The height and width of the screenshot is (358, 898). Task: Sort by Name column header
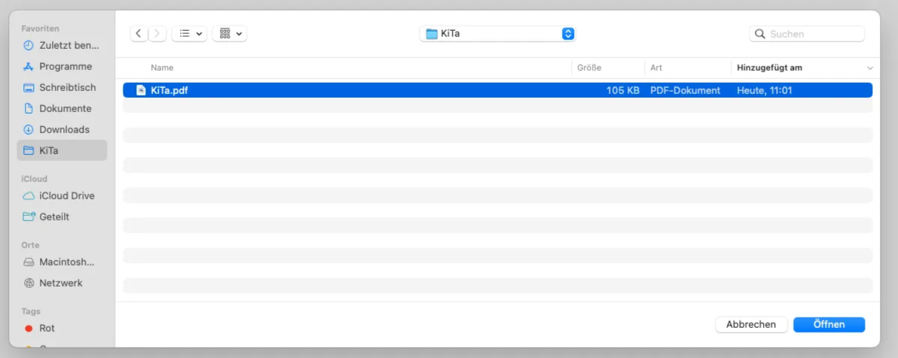162,68
